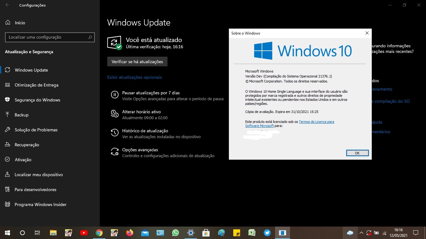Select Backup in the sidebar
426x239 pixels.
click(x=50, y=115)
